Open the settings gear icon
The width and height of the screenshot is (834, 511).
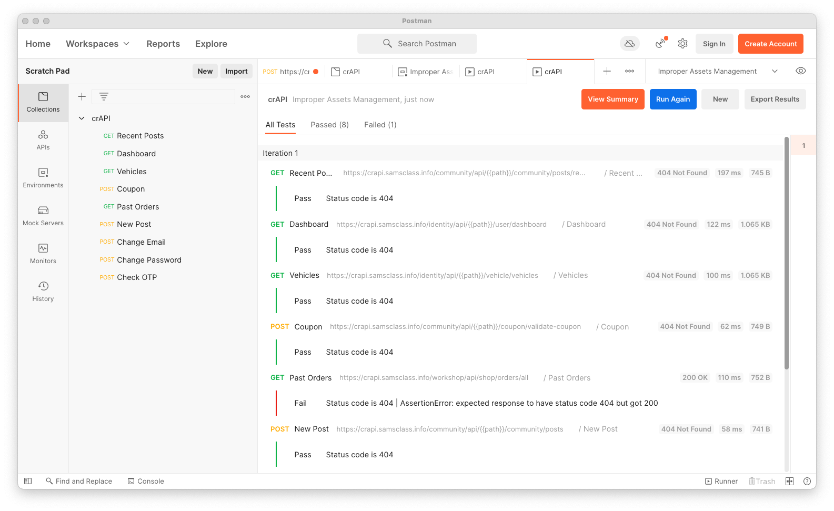pos(683,44)
